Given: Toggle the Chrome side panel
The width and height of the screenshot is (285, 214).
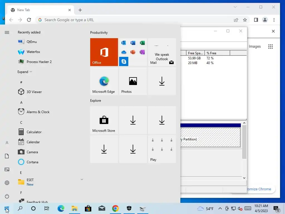Looking at the screenshot, I should pyautogui.click(x=256, y=20).
